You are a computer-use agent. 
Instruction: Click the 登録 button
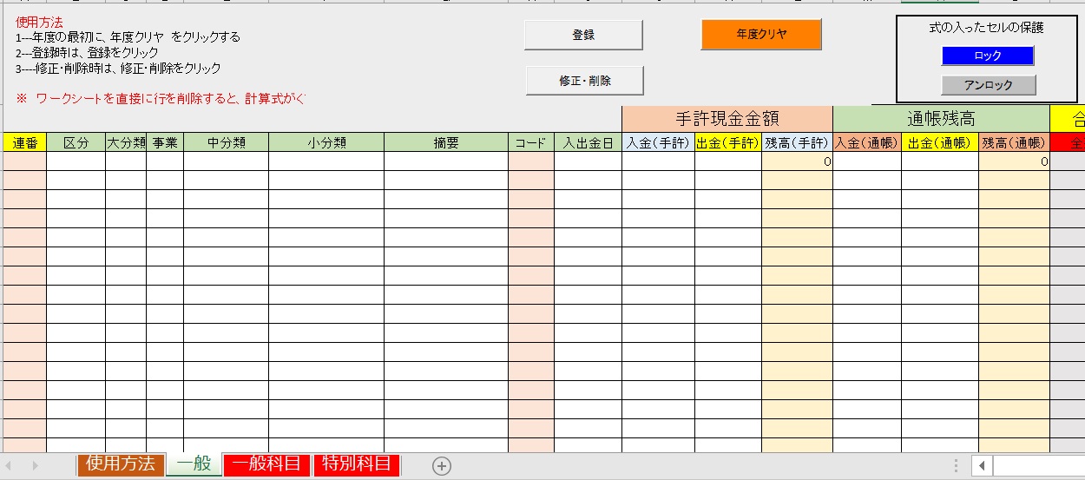point(583,36)
